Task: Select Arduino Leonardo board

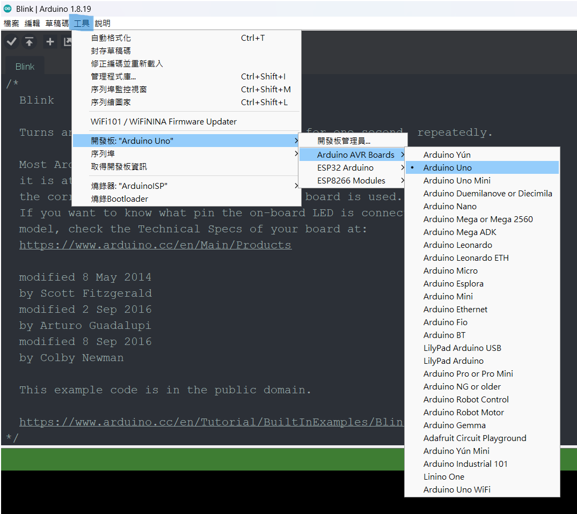Action: point(482,245)
